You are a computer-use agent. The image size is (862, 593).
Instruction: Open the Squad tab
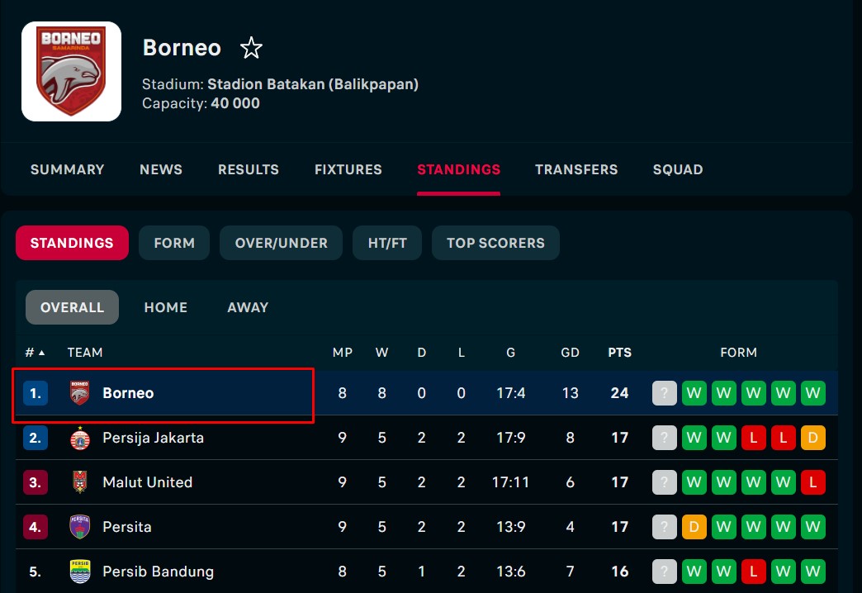pyautogui.click(x=678, y=169)
